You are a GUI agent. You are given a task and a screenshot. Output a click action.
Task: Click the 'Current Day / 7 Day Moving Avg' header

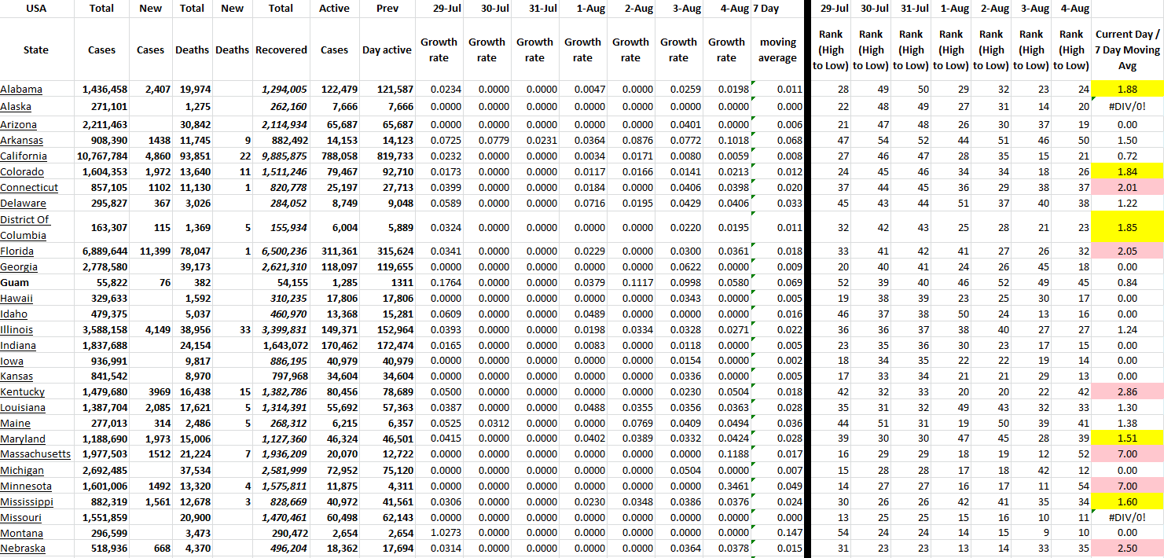(1127, 50)
